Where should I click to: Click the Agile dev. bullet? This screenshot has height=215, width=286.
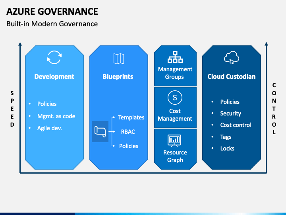coord(49,128)
